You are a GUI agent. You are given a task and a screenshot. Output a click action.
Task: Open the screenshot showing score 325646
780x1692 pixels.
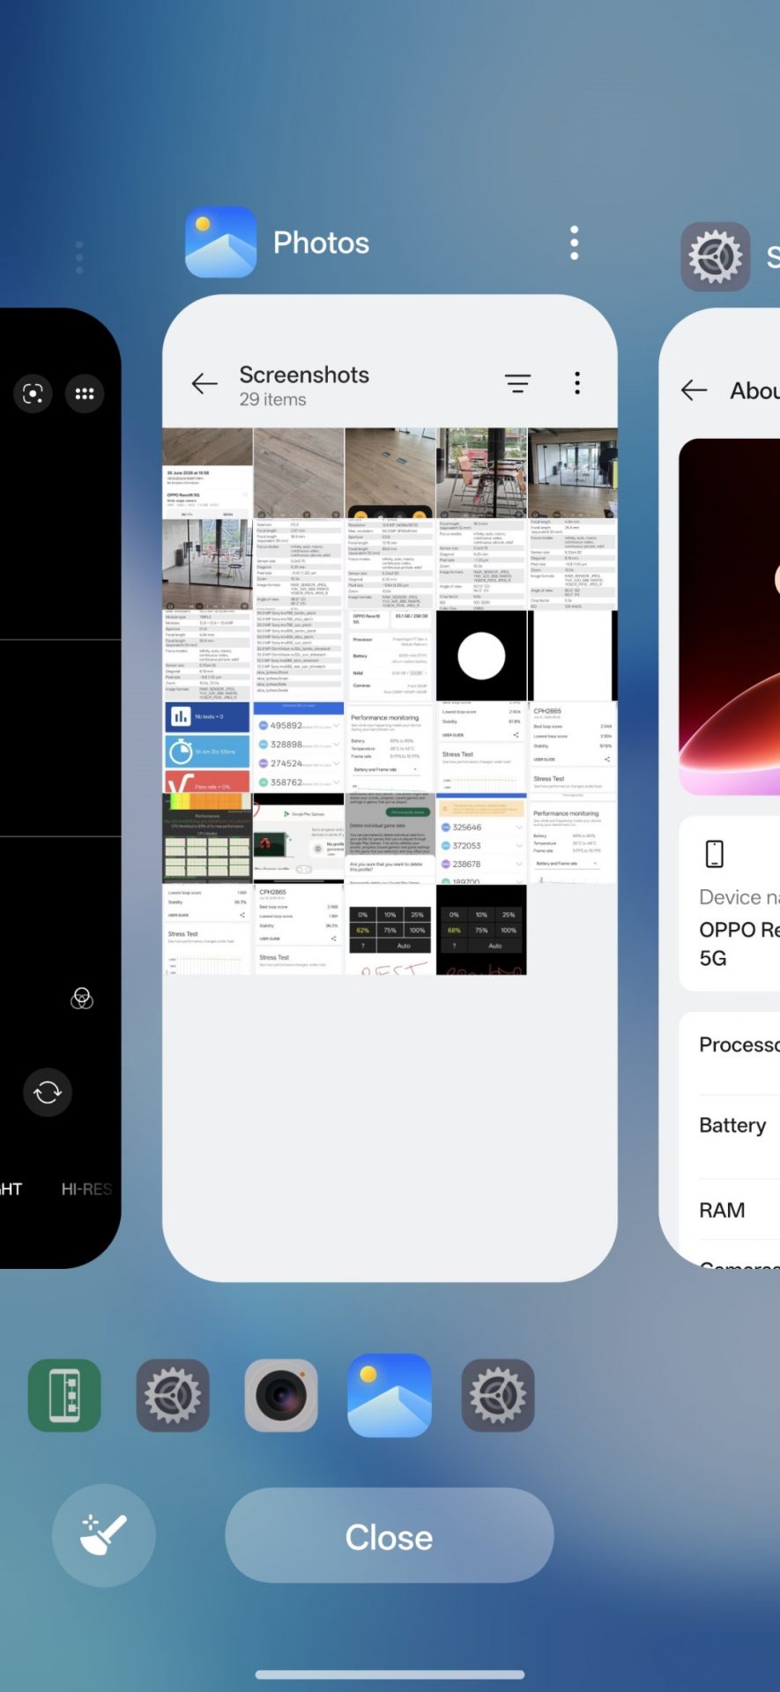pyautogui.click(x=481, y=839)
